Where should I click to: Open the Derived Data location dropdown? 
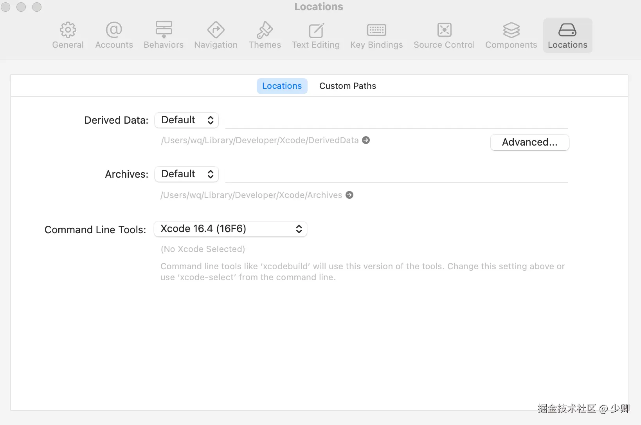click(187, 120)
